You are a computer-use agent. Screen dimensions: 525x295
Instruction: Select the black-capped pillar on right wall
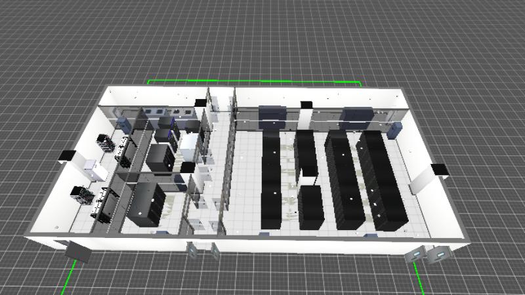[439, 170]
